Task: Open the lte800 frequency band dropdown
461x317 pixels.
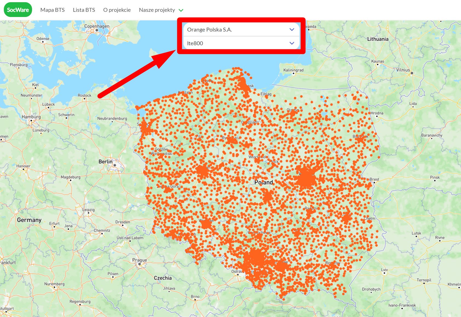Action: point(240,43)
